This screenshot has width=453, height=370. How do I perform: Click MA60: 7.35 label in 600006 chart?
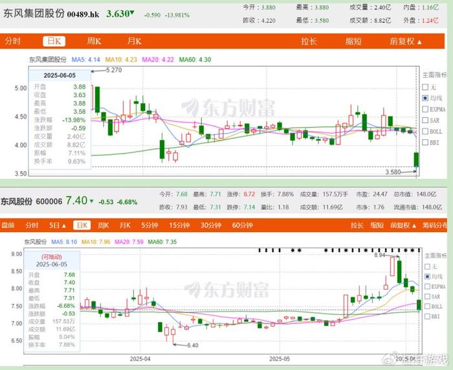(x=162, y=242)
